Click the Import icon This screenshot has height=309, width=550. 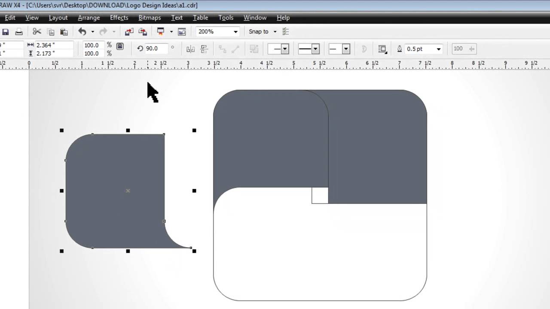[x=129, y=31]
